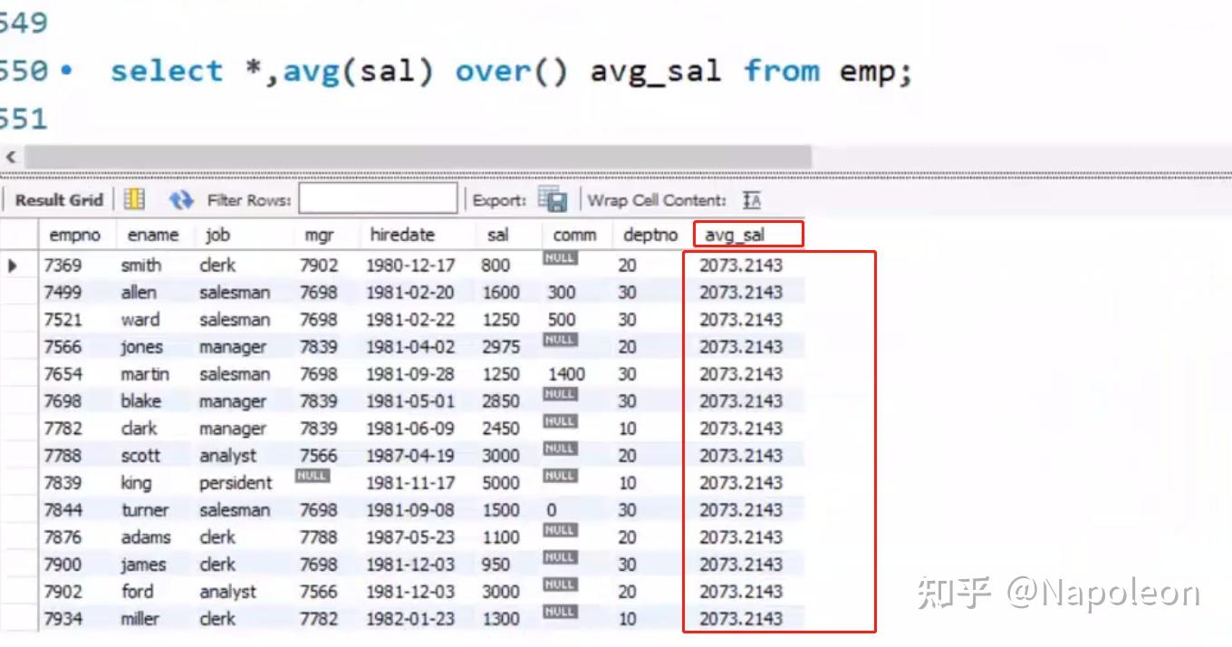This screenshot has height=647, width=1232.
Task: Click the select keyword on line 550
Action: [x=168, y=71]
